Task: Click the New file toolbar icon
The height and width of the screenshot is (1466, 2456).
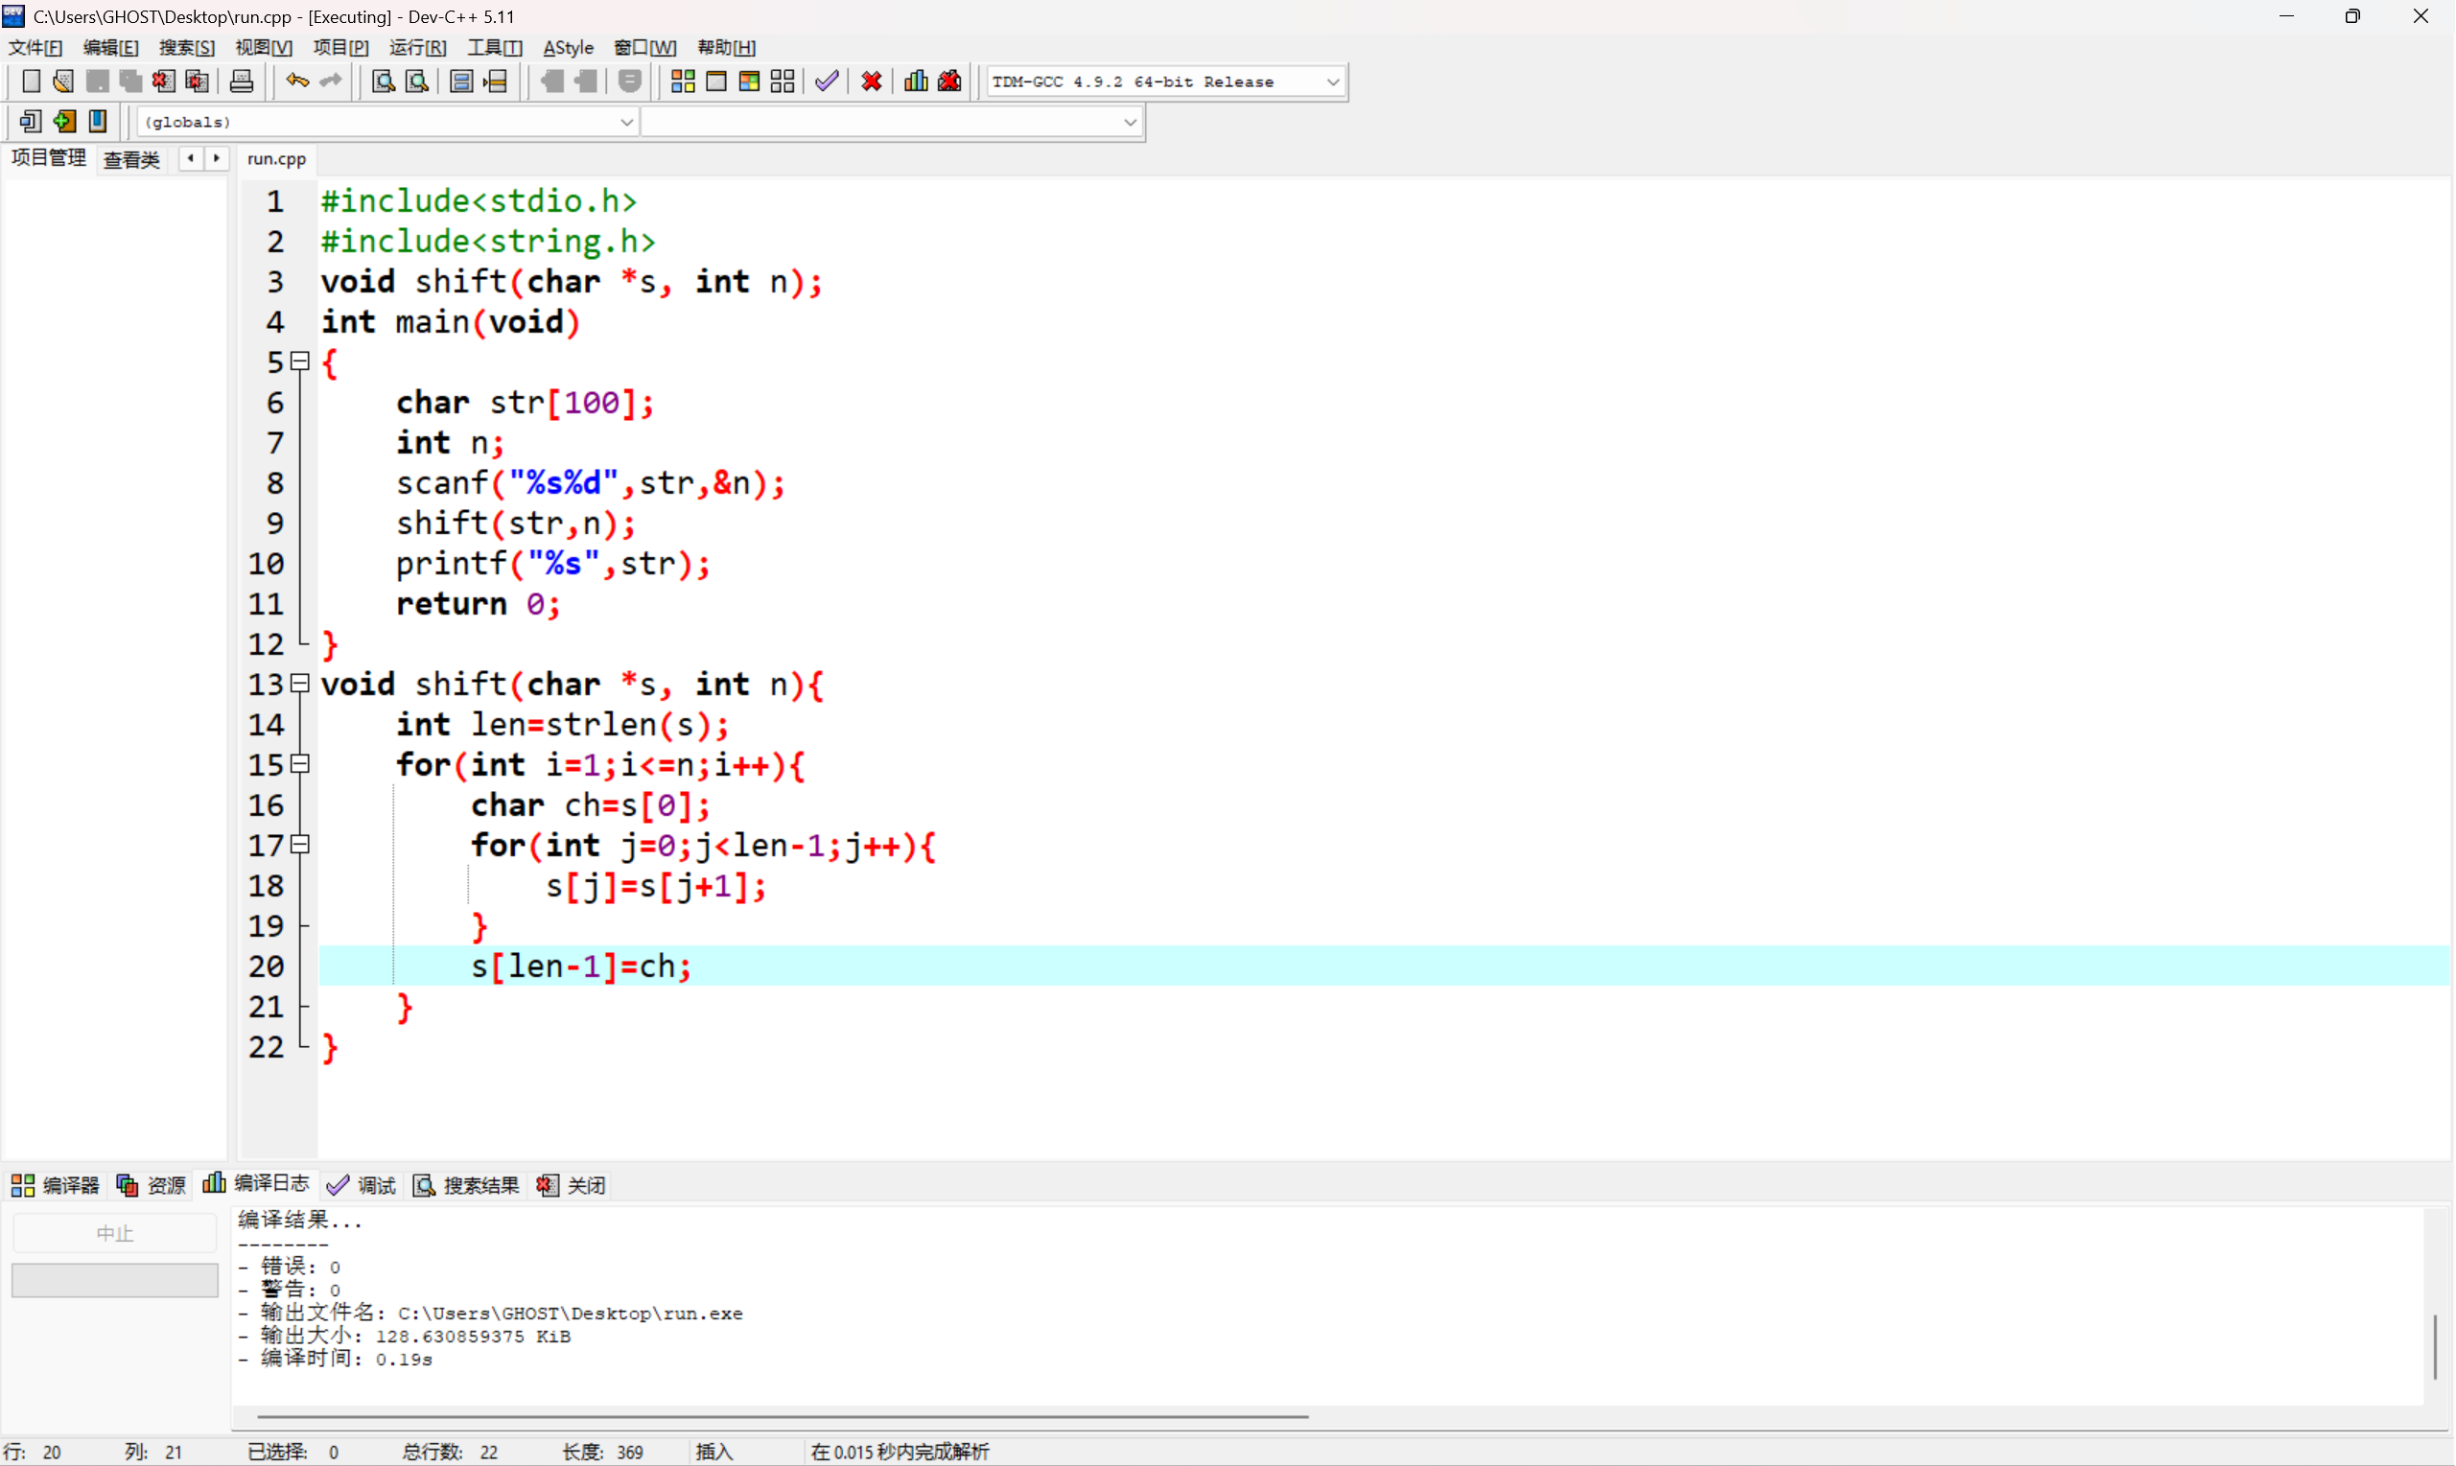Action: pos(31,82)
